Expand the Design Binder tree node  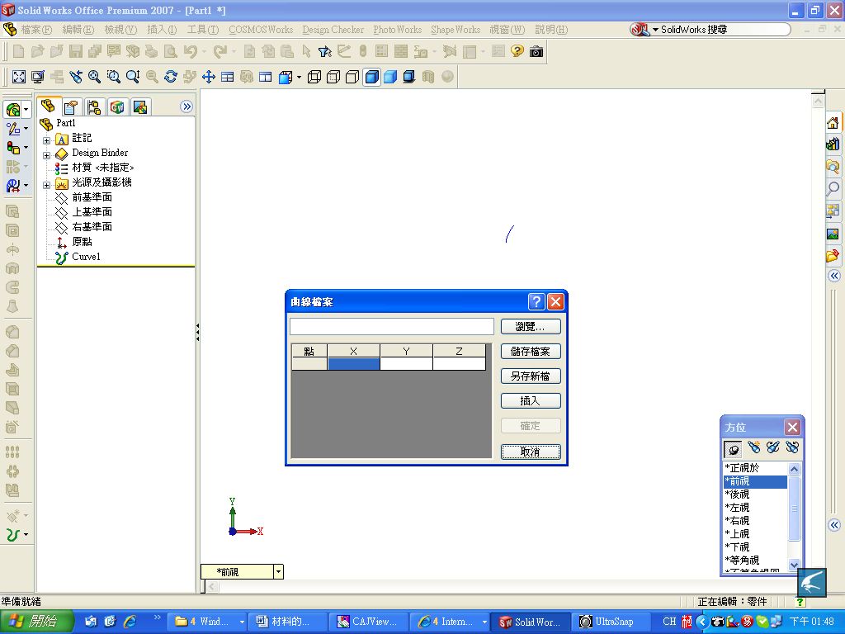tap(46, 155)
